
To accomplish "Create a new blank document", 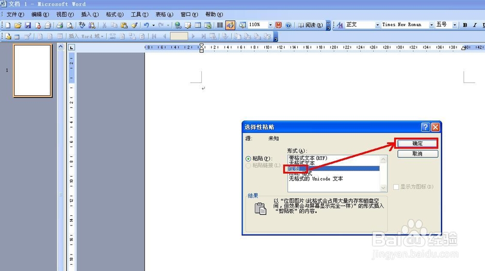I will (8, 25).
